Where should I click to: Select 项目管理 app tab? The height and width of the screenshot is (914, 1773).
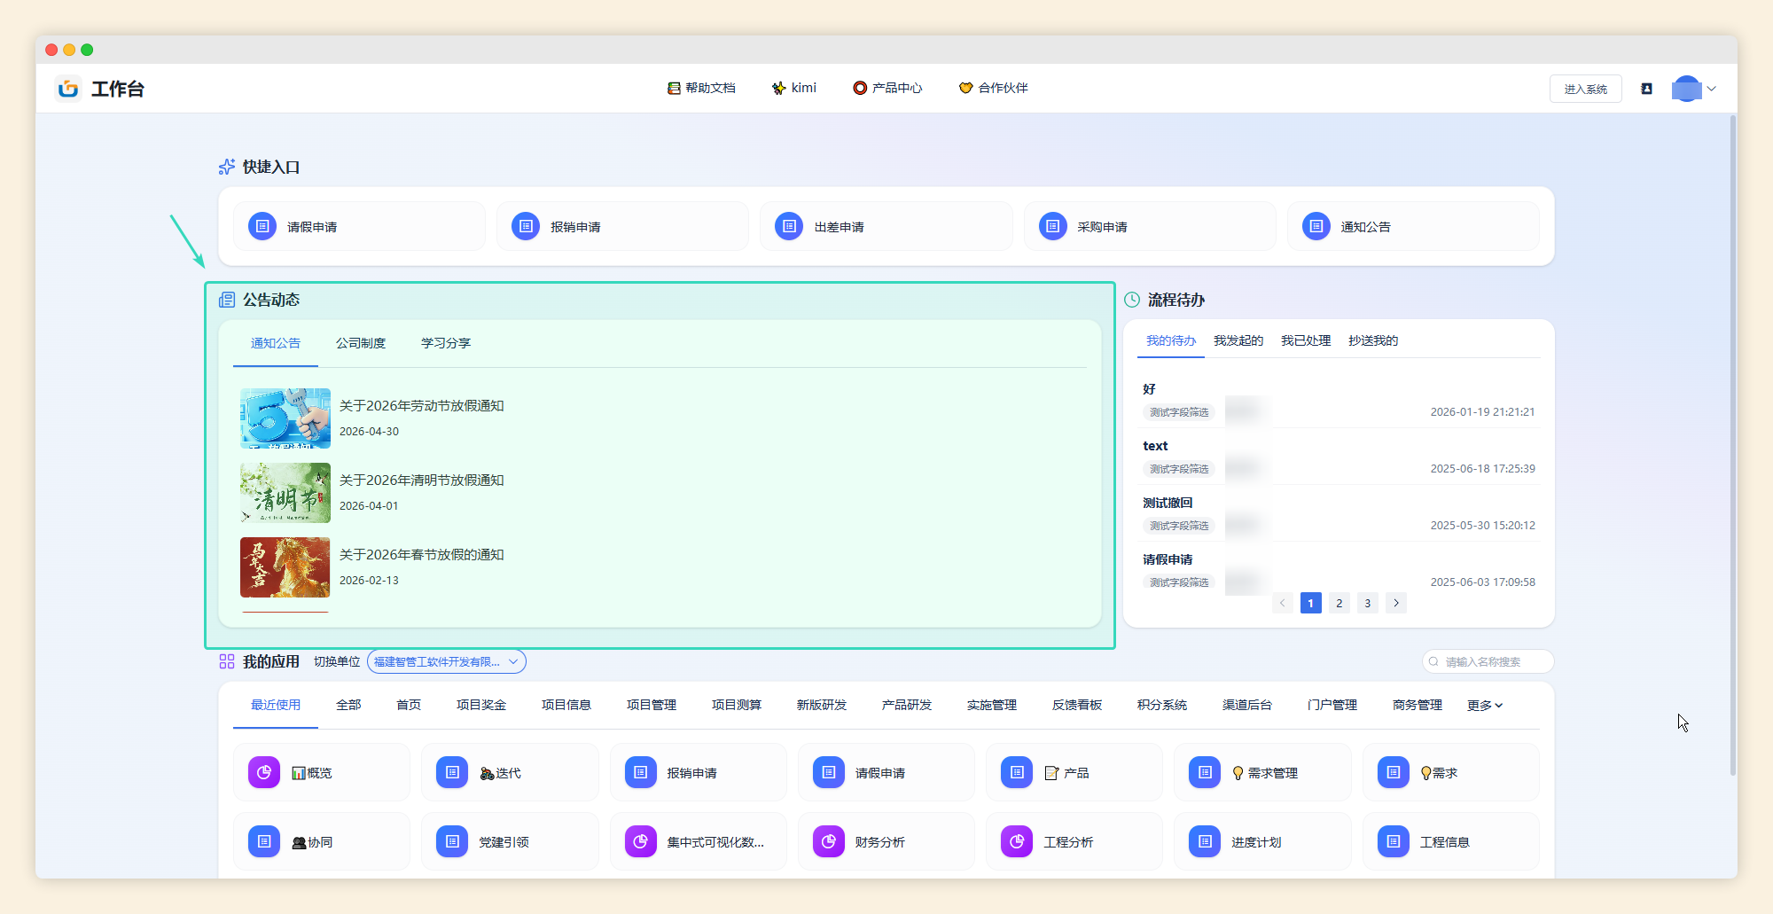(652, 705)
